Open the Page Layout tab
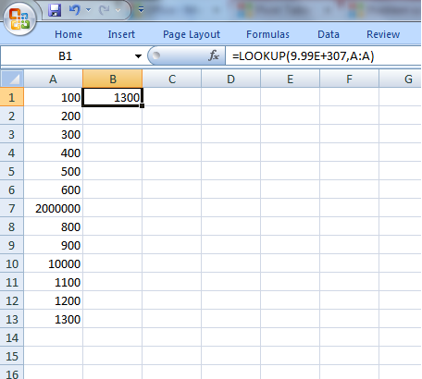The height and width of the screenshot is (379, 422). click(x=192, y=34)
